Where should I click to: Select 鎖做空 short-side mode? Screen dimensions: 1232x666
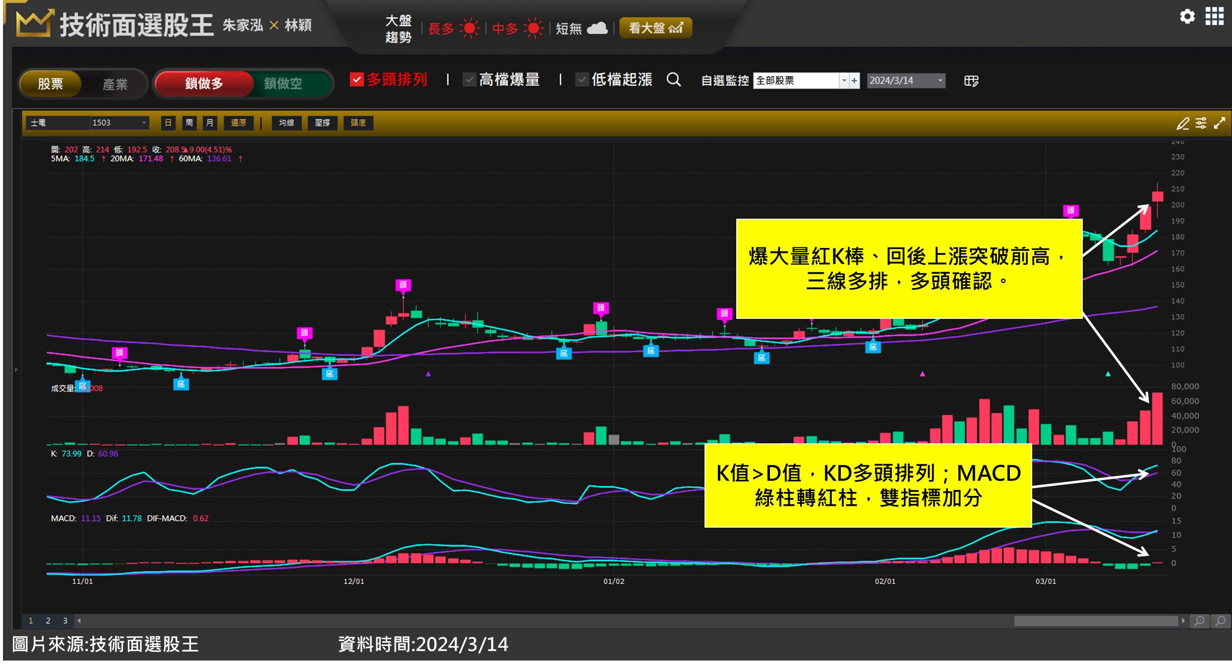click(x=283, y=83)
